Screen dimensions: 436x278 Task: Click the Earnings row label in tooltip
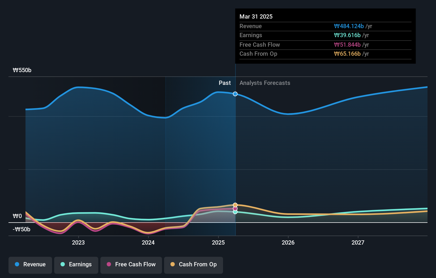pos(251,35)
